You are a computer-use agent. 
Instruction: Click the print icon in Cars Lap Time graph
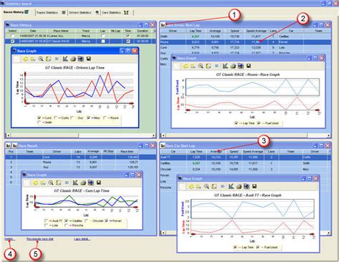pyautogui.click(x=83, y=183)
